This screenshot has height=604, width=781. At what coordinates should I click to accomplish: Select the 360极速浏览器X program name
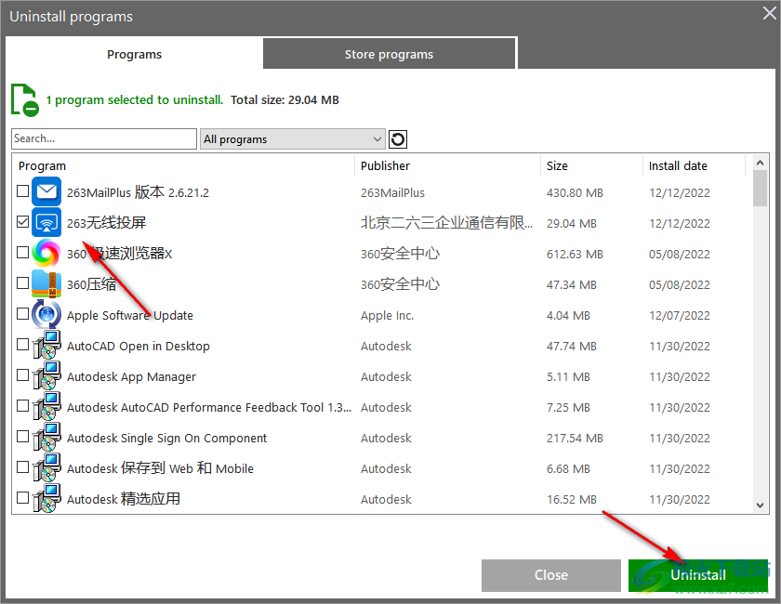click(120, 254)
